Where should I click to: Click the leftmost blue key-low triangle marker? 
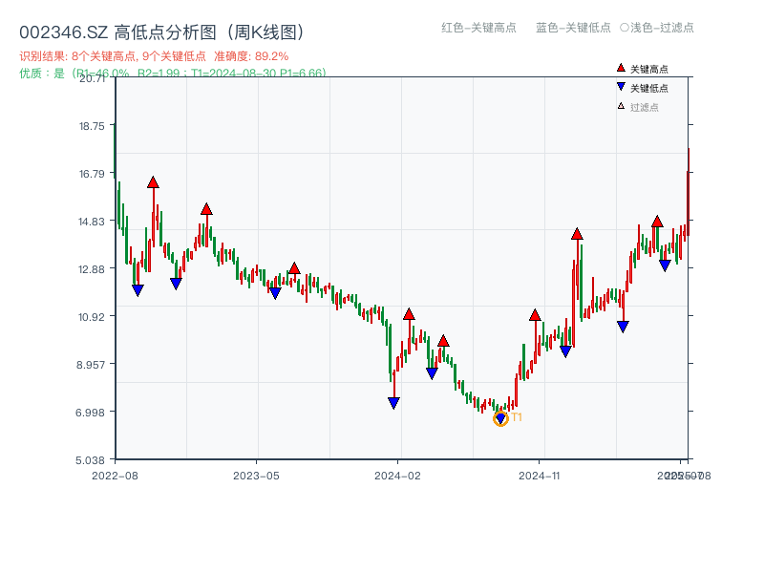click(x=138, y=290)
